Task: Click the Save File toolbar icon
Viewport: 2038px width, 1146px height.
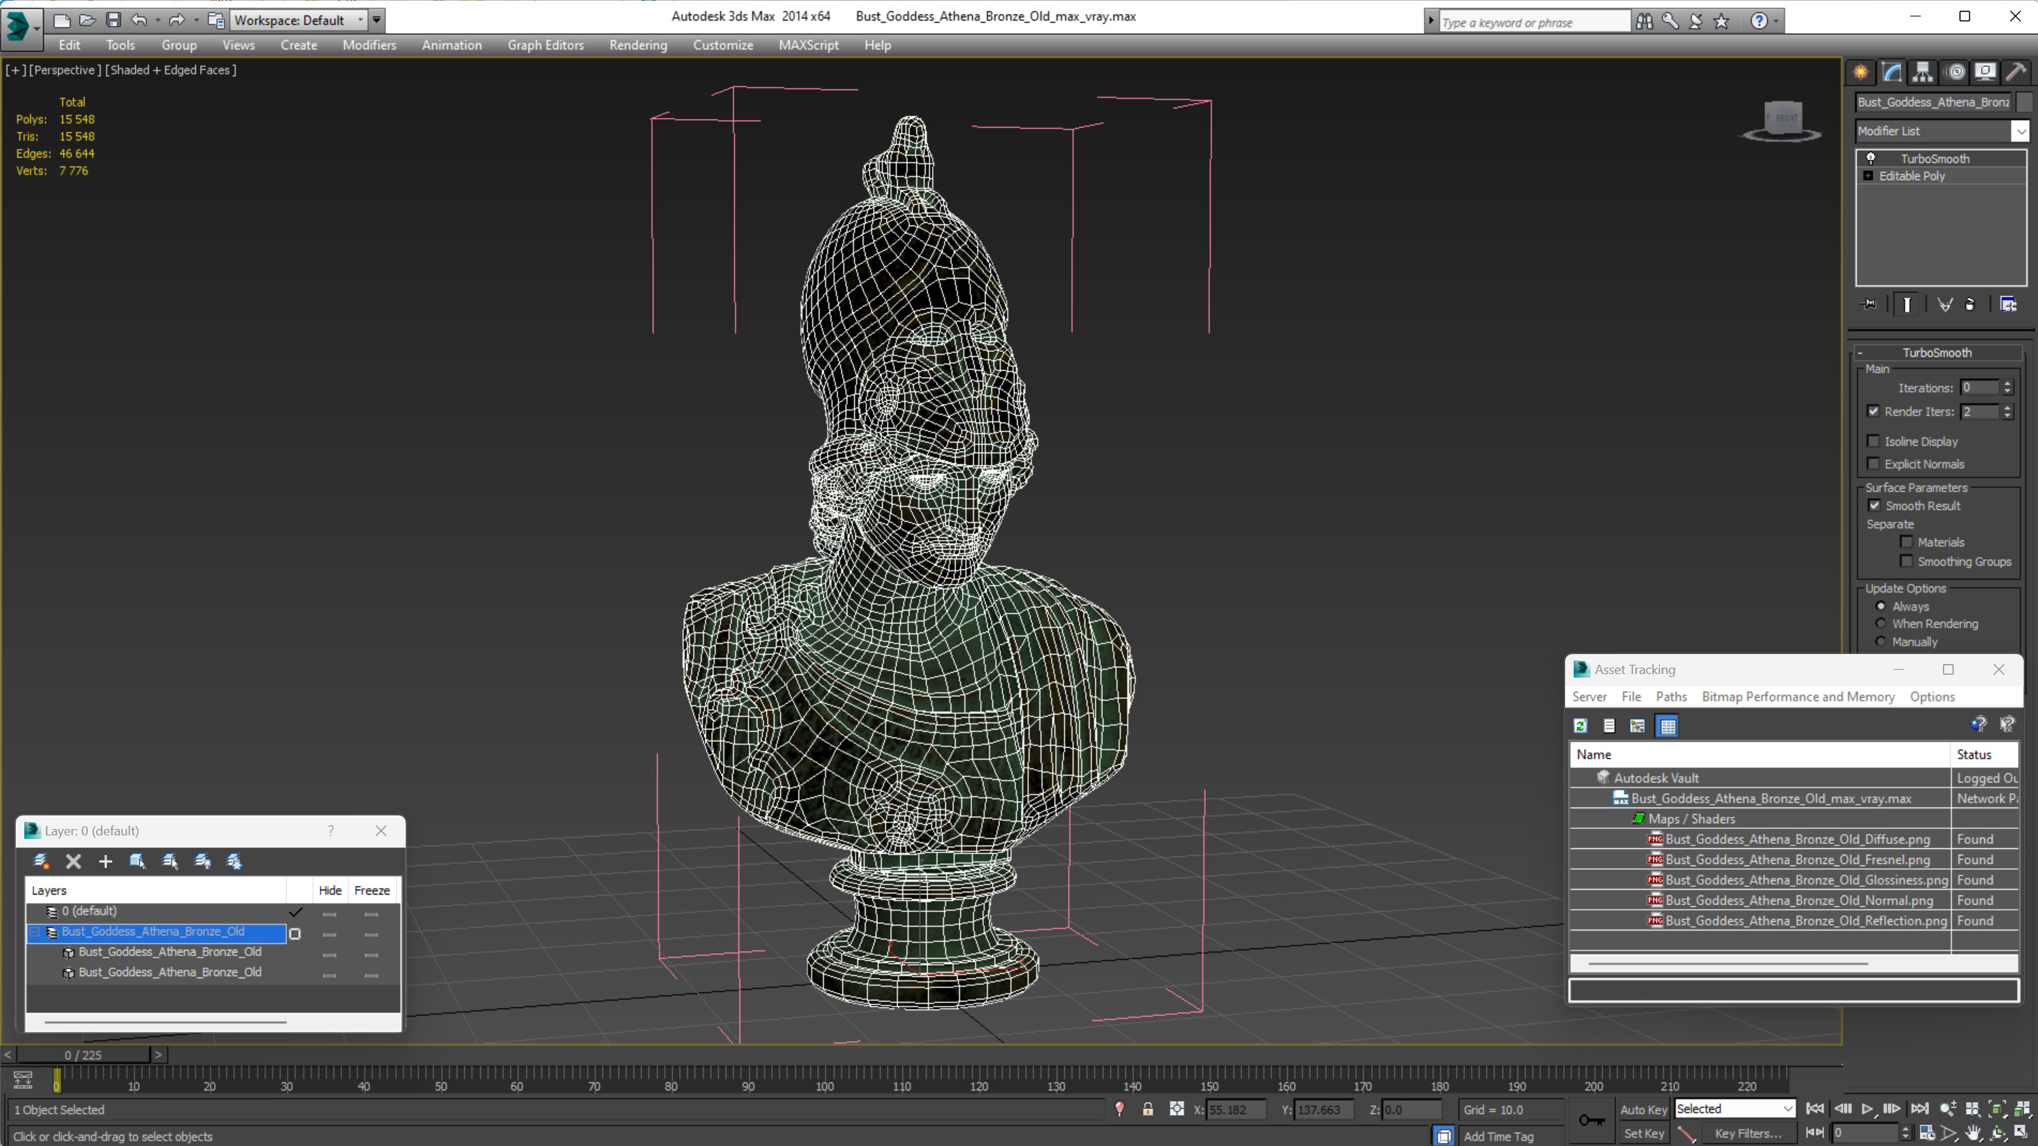Action: click(x=114, y=20)
